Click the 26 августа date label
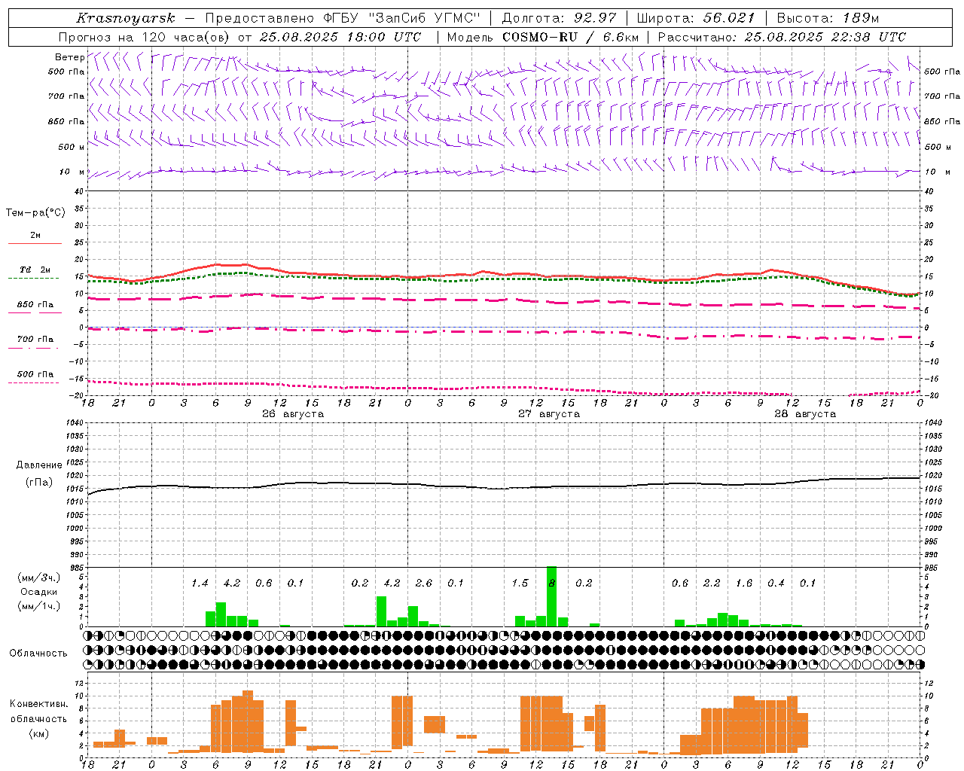This screenshot has height=771, width=964. coord(293,414)
